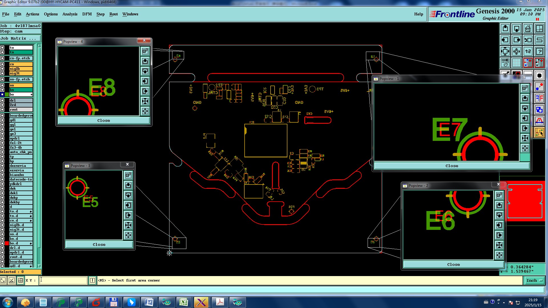Click the Home view icon
The height and width of the screenshot is (308, 548).
point(528,29)
